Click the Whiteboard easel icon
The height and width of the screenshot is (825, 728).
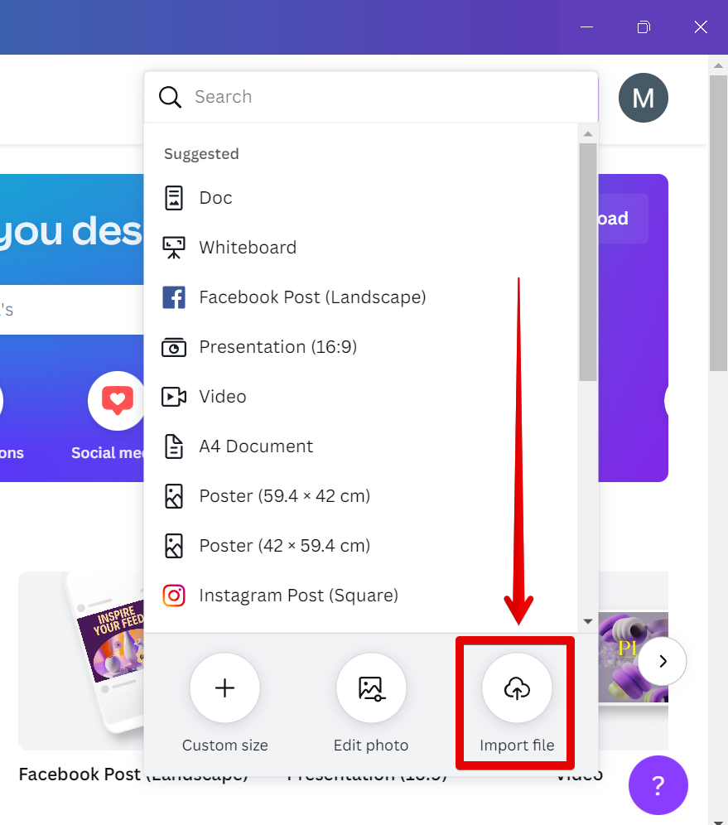[174, 248]
